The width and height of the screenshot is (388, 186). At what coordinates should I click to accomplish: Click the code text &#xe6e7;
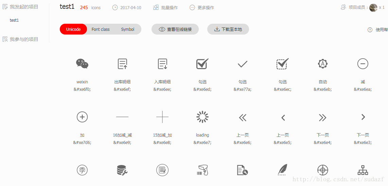pyautogui.click(x=202, y=143)
